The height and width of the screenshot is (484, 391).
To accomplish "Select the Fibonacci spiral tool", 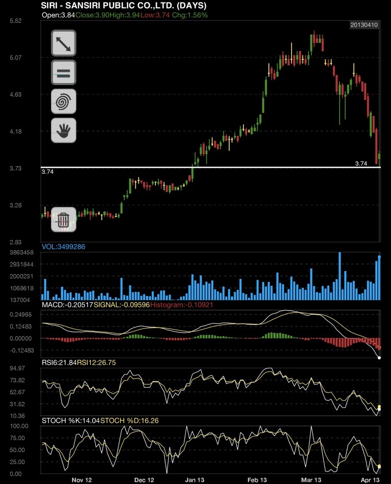I will 64,101.
